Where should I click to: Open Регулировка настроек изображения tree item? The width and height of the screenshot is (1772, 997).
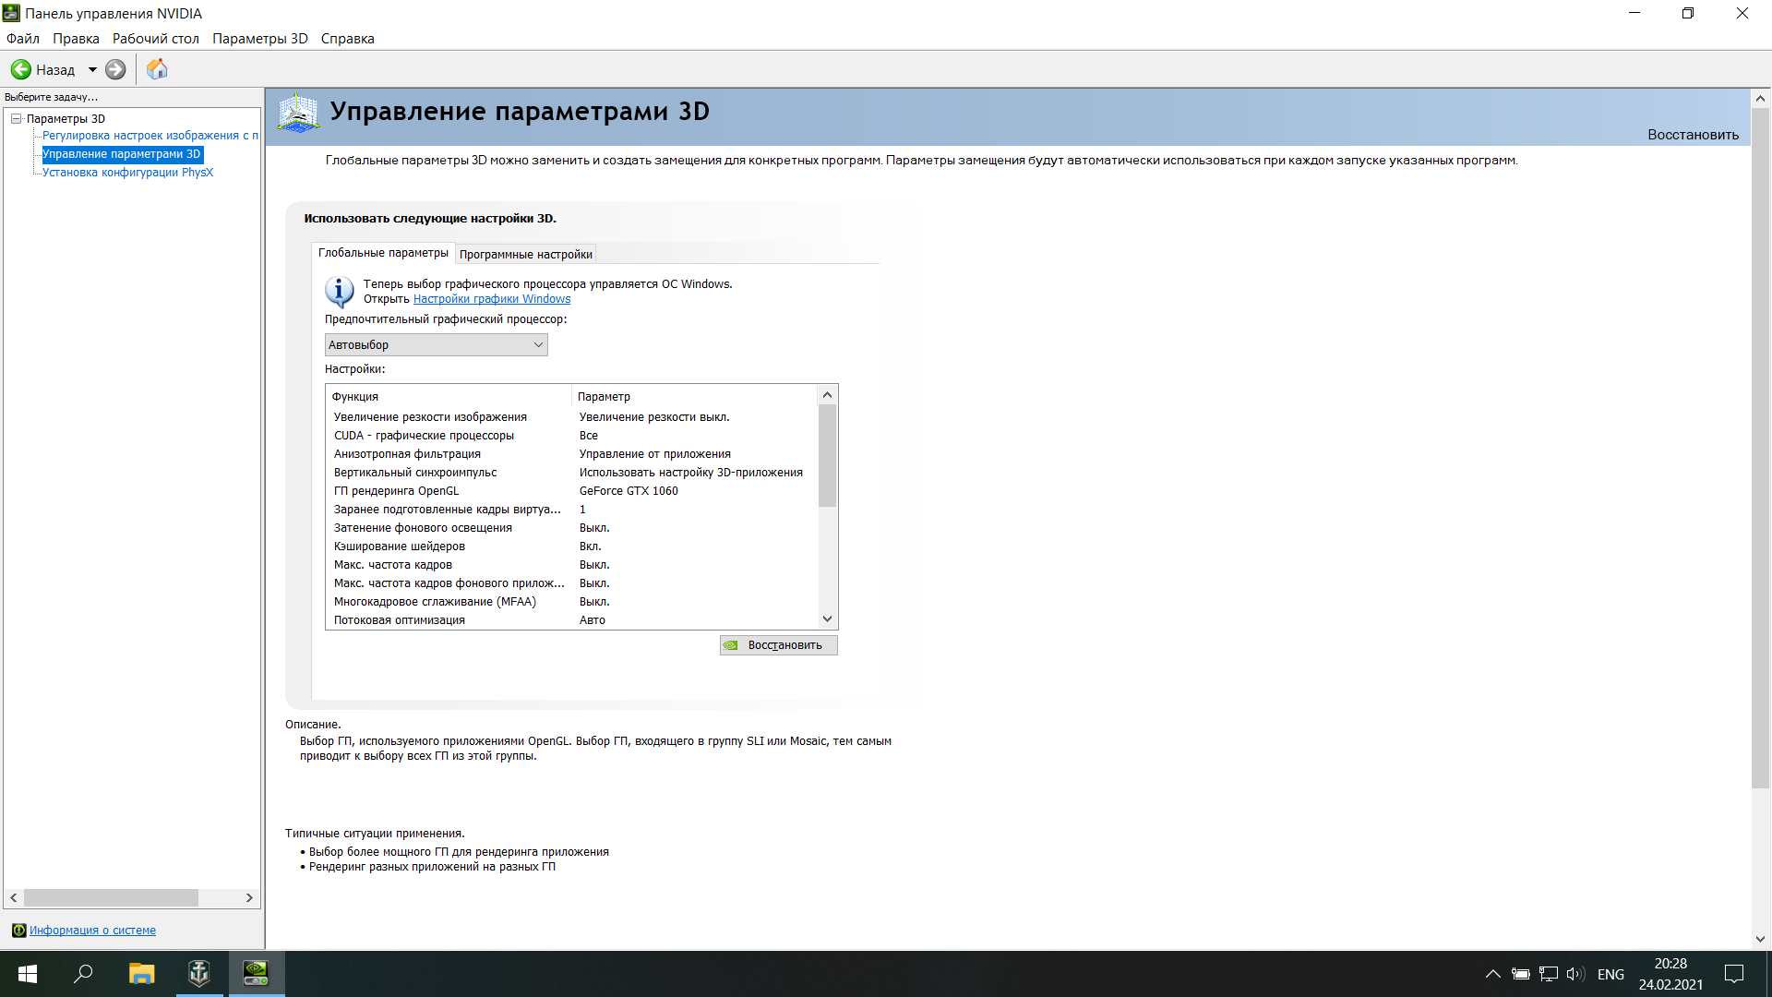click(x=150, y=136)
